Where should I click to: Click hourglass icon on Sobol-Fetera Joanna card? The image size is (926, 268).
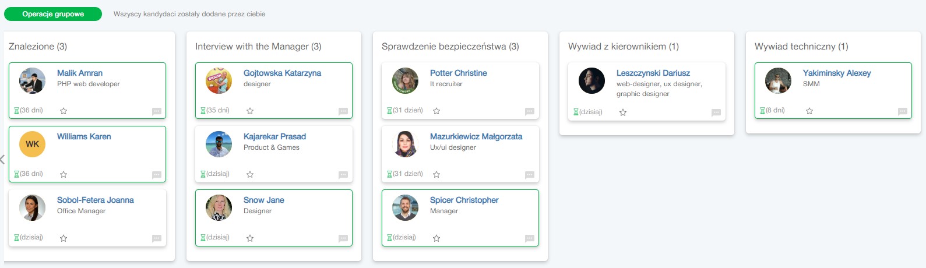[16, 238]
